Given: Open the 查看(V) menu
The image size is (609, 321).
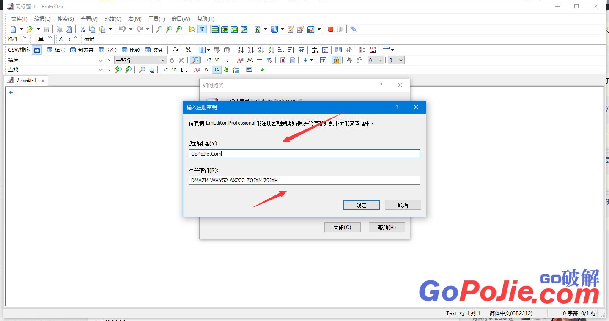Looking at the screenshot, I should point(89,19).
